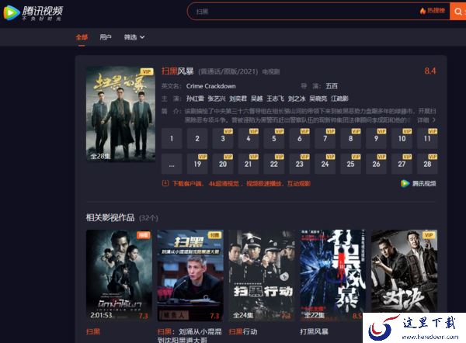The height and width of the screenshot is (343, 466).
Task: Click actor 刘奕君 link
Action: [x=238, y=99]
